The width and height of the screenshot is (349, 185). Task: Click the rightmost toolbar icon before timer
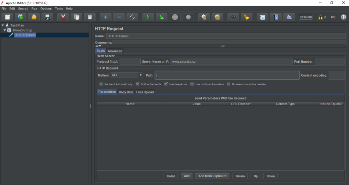click(289, 17)
